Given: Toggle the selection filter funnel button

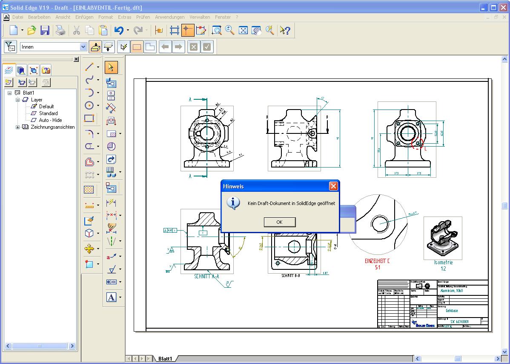Looking at the screenshot, I should point(10,47).
